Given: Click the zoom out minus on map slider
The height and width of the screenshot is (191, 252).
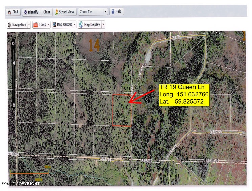Looking at the screenshot, I should pos(14,105).
